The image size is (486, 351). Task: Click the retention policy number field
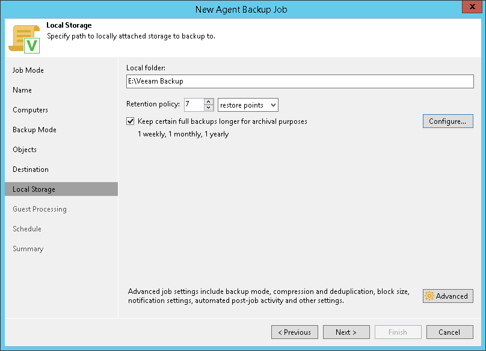(194, 105)
